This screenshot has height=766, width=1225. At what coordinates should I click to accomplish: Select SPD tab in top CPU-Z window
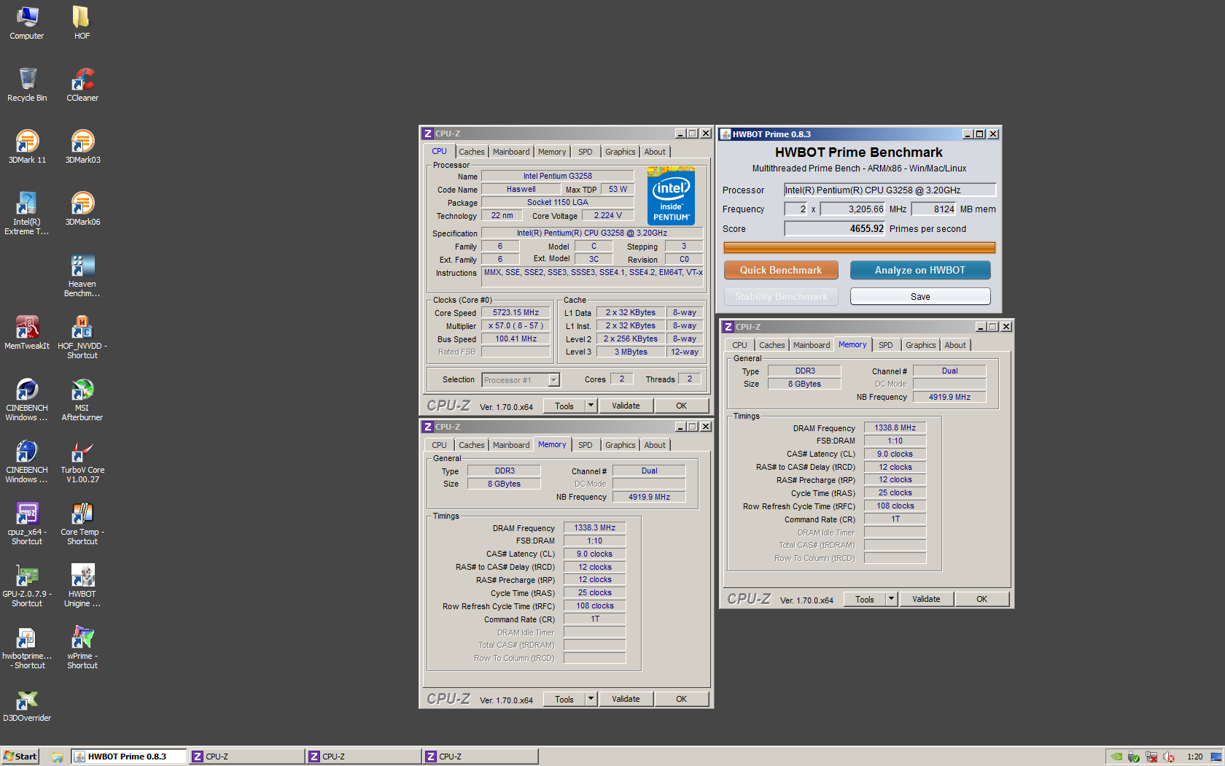[x=586, y=152]
